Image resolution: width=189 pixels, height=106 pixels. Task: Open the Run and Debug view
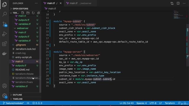(x=4, y=34)
